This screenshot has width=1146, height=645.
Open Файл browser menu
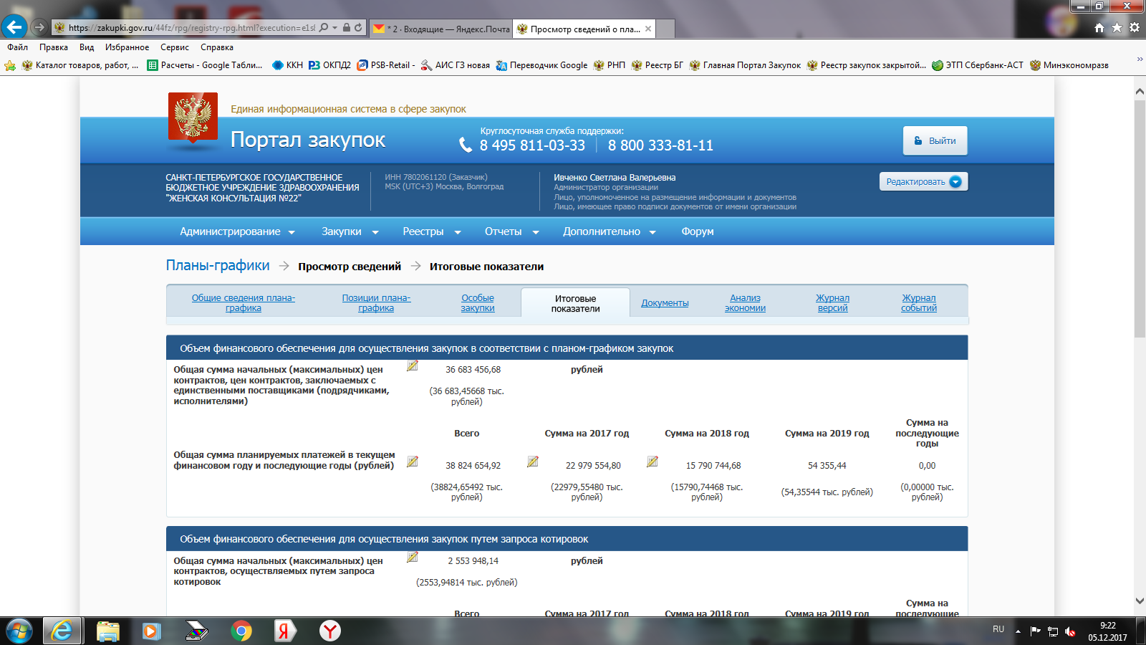pyautogui.click(x=18, y=47)
